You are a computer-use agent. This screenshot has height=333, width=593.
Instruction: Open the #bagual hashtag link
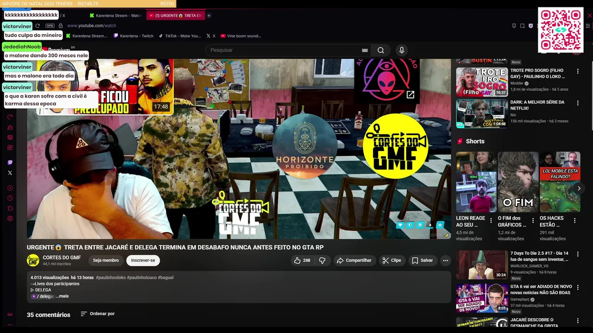(165, 277)
